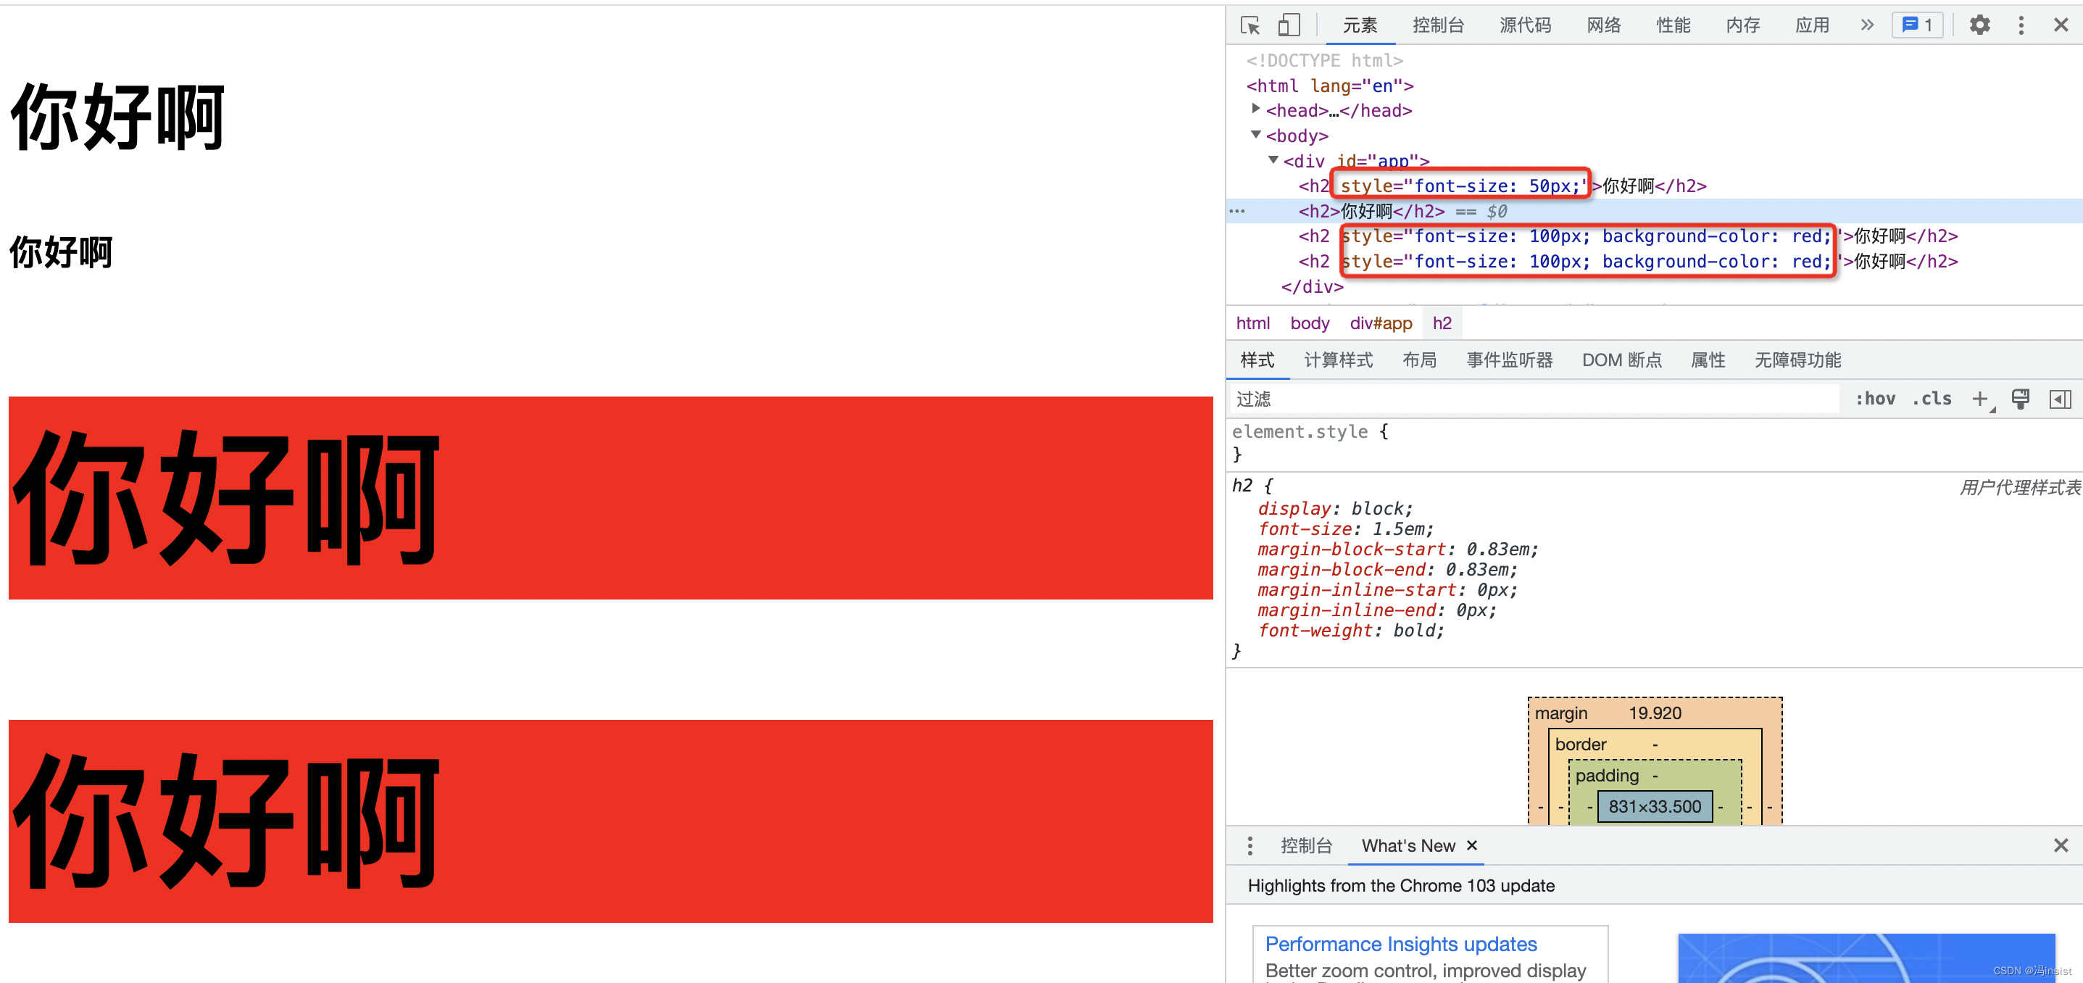This screenshot has height=983, width=2083.
Task: Click display: block declaration
Action: point(1335,509)
